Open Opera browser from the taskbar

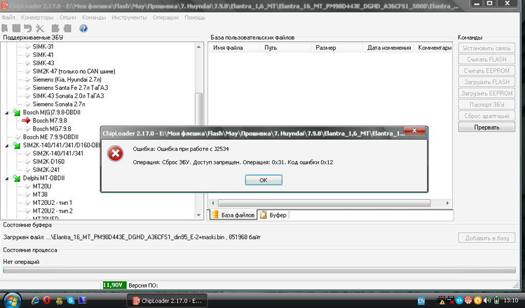tap(47, 301)
